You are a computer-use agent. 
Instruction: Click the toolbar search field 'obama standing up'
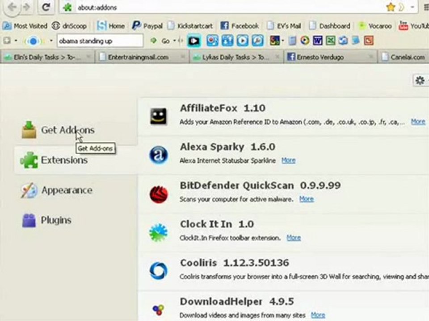100,41
